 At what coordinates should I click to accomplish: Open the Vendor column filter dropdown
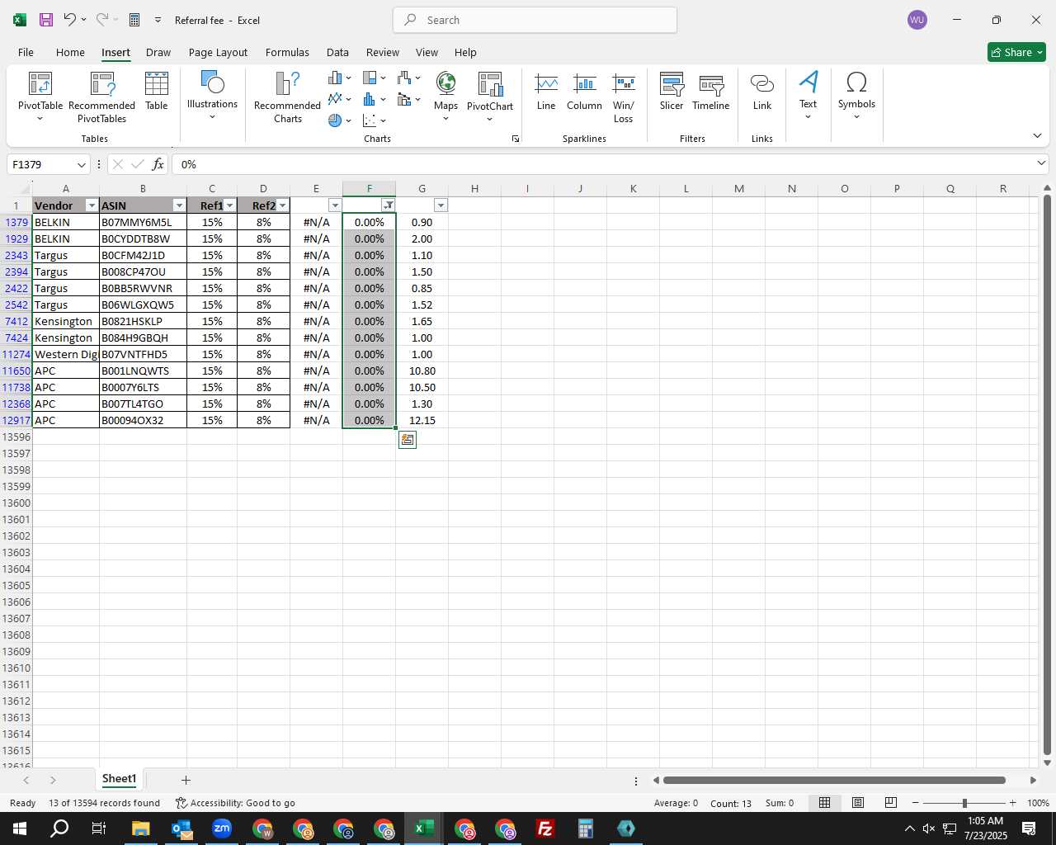[92, 205]
